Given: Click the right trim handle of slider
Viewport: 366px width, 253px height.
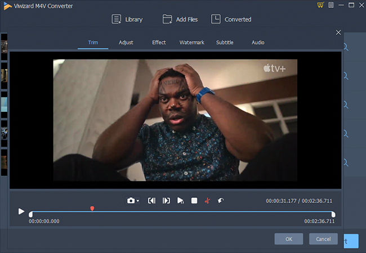Looking at the screenshot, I should tap(333, 214).
